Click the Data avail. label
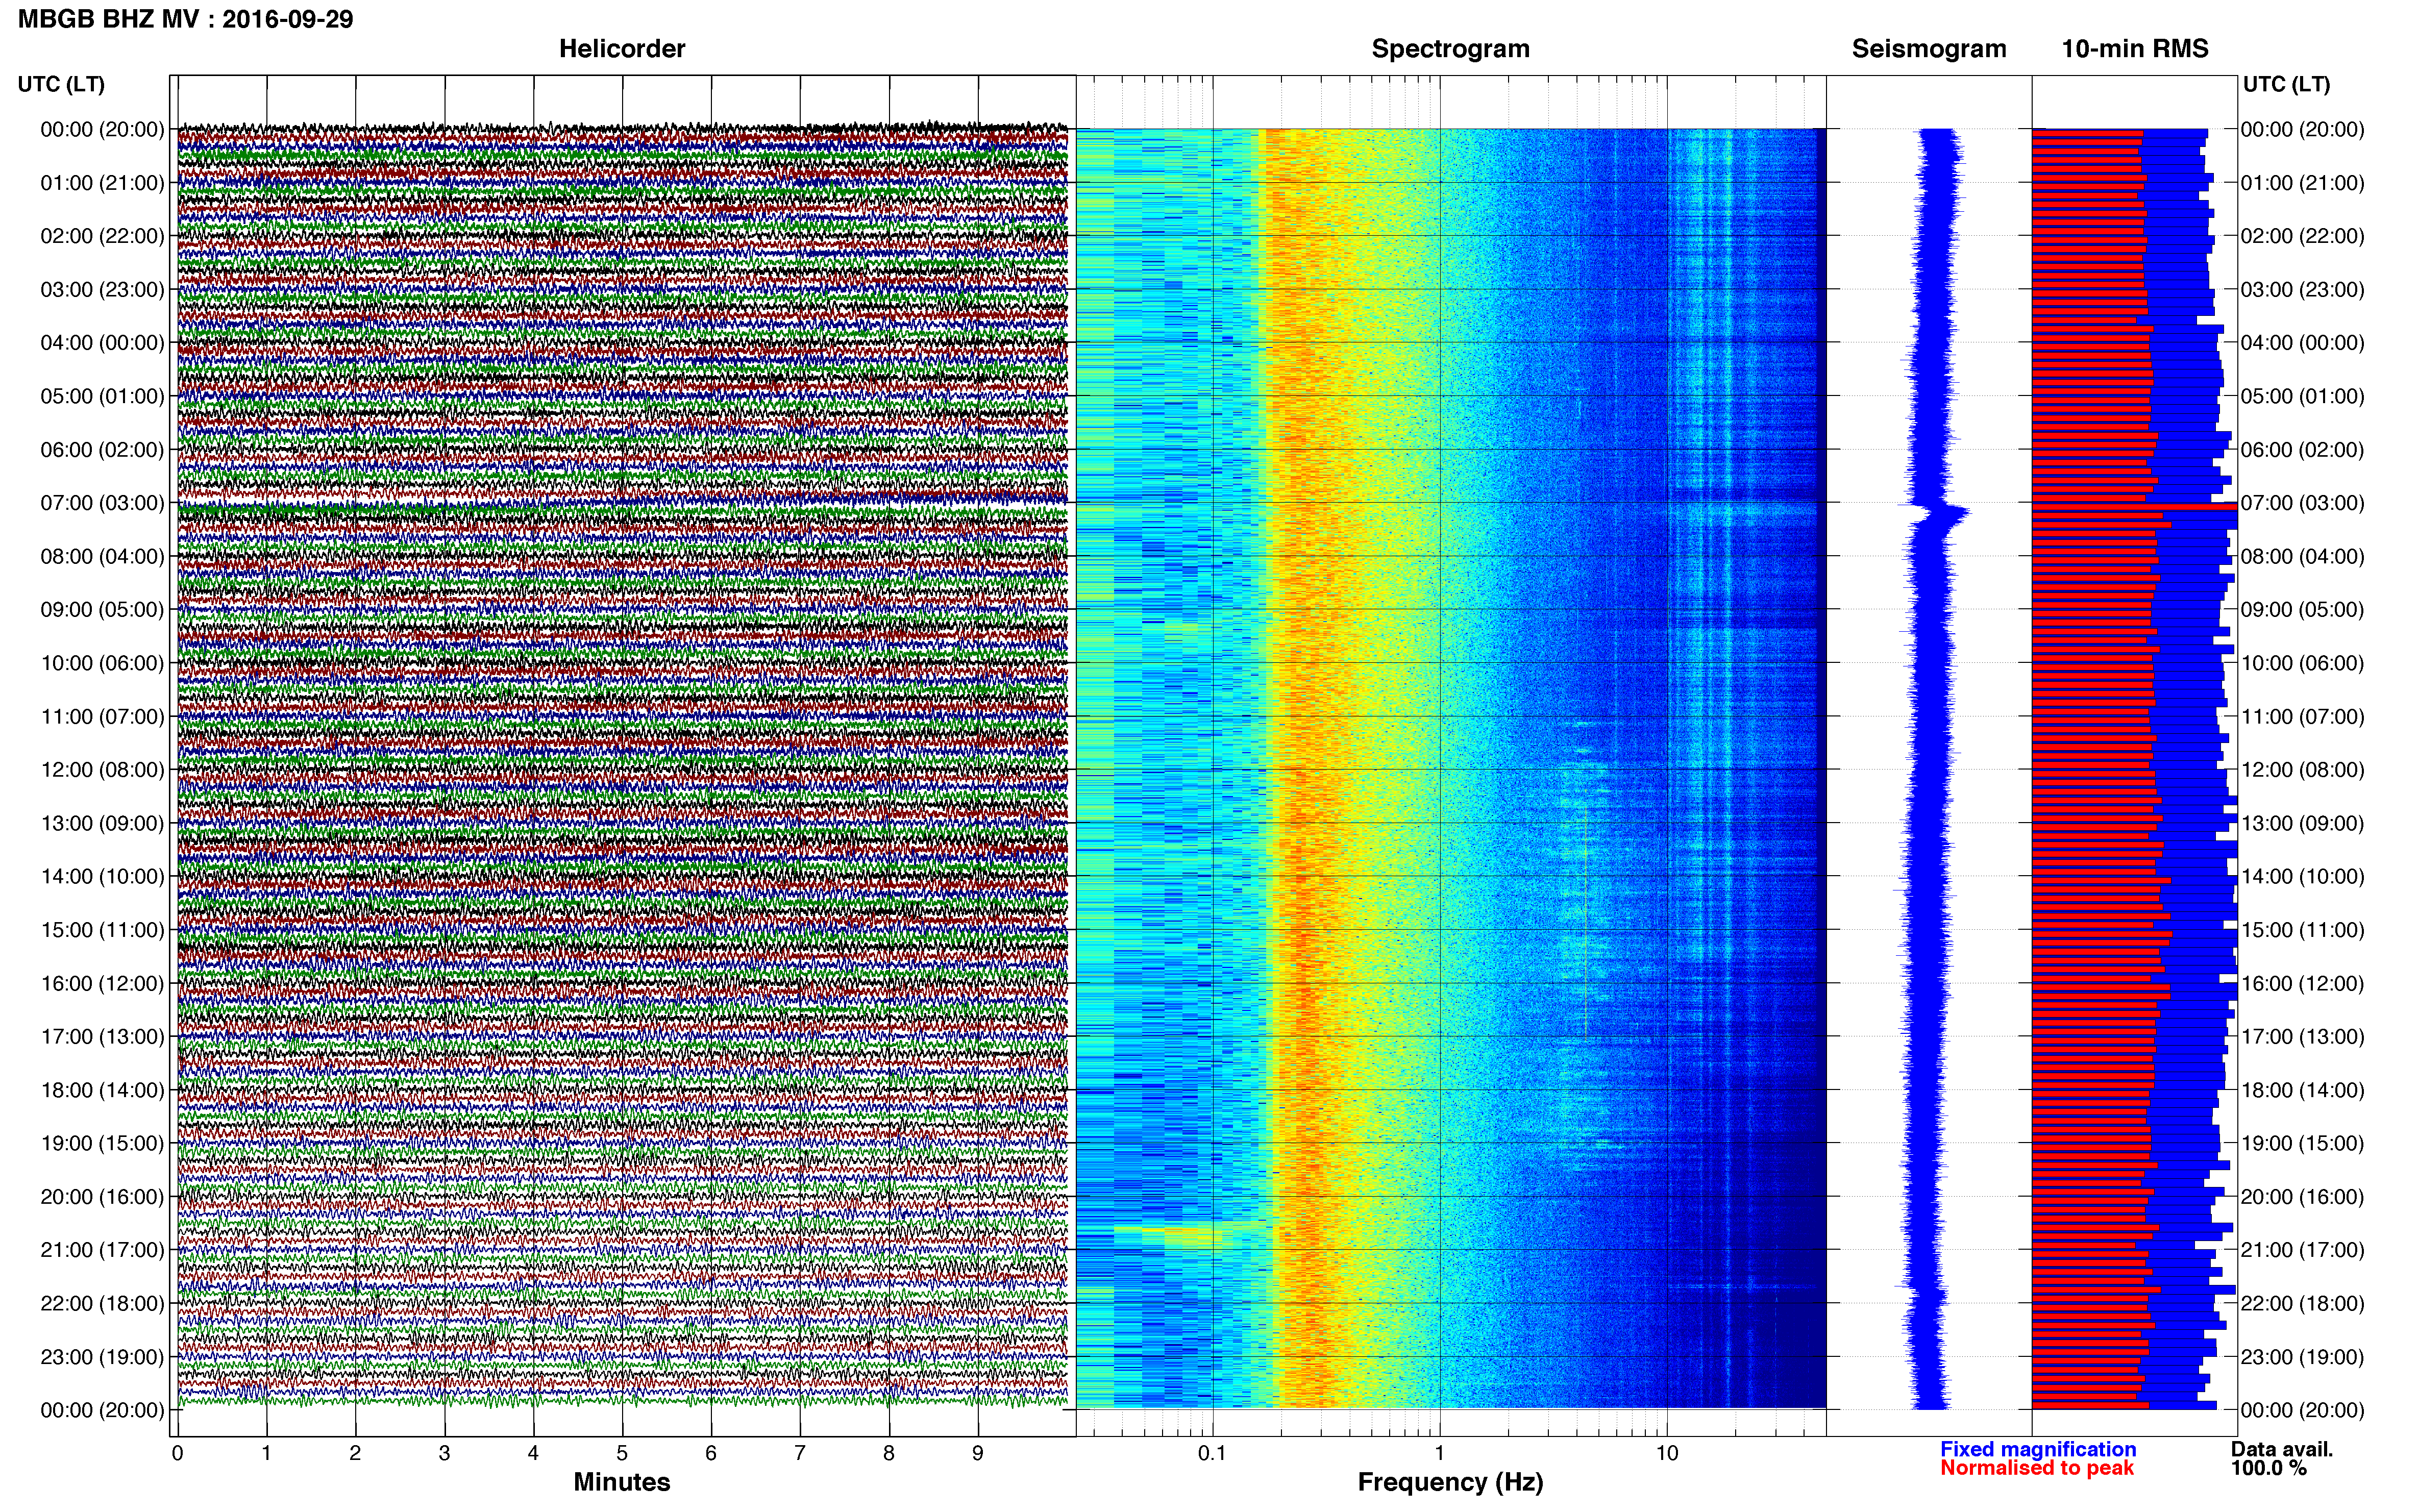2419x1512 pixels. (x=2281, y=1449)
